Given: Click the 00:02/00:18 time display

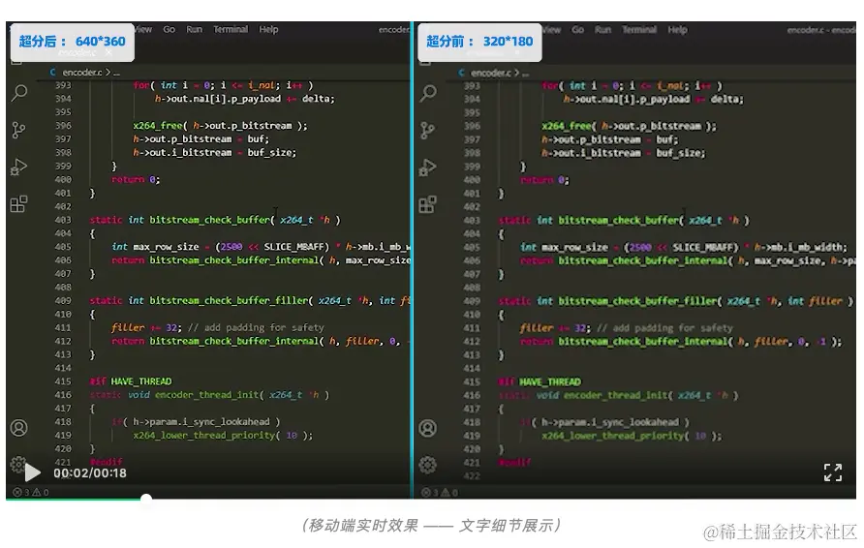Looking at the screenshot, I should pos(90,473).
